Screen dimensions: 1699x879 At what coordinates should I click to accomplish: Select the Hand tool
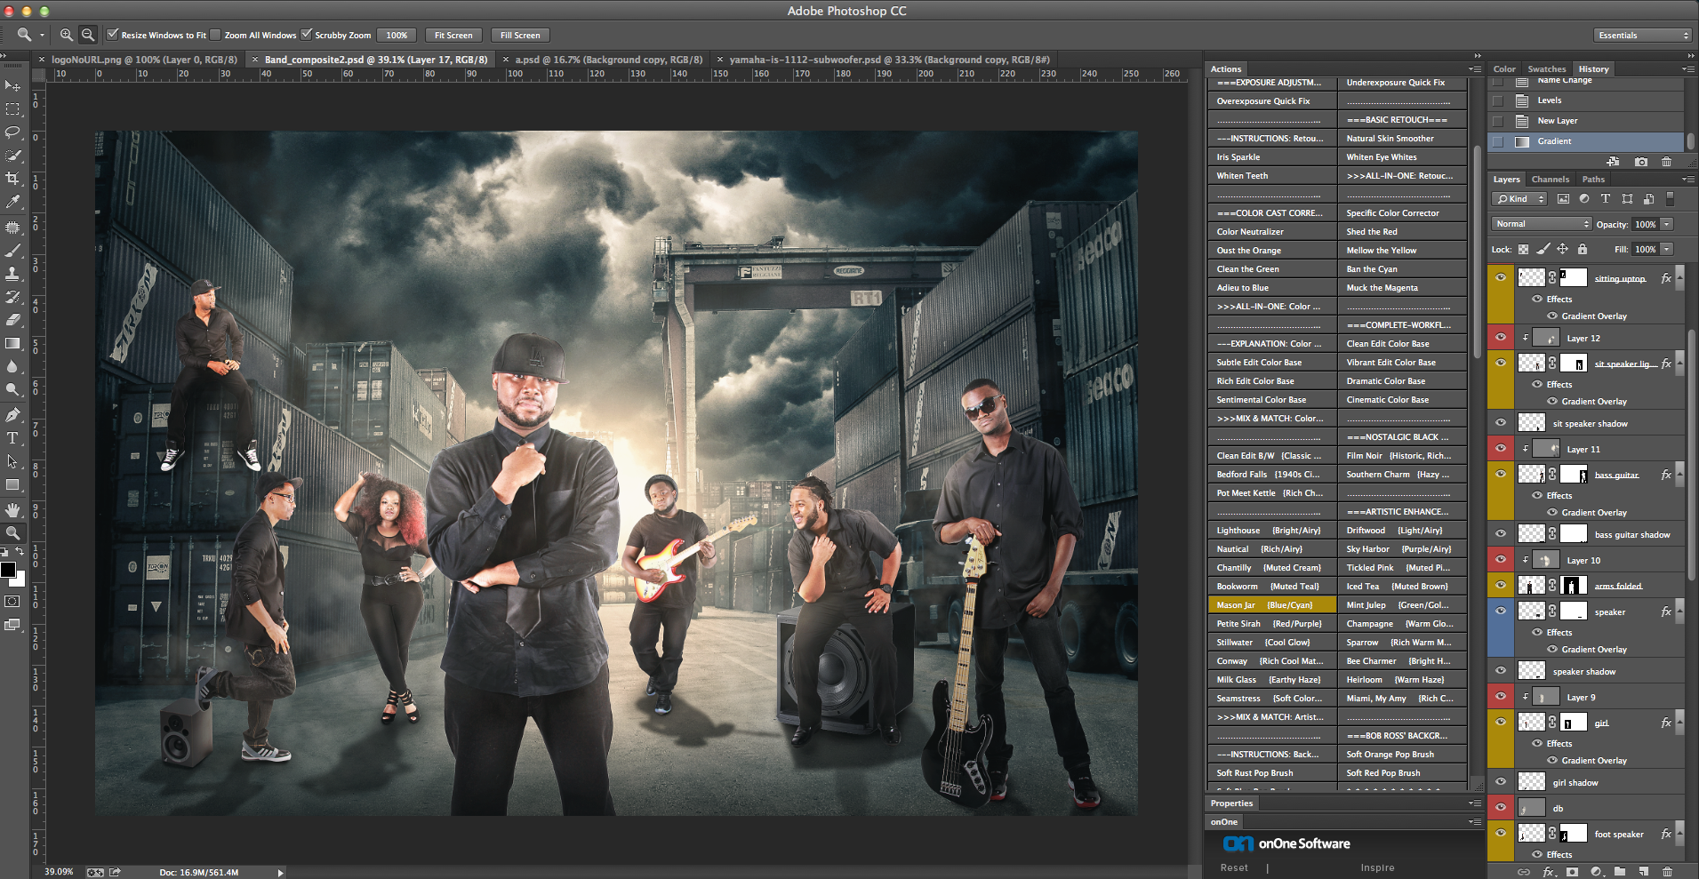tap(12, 509)
